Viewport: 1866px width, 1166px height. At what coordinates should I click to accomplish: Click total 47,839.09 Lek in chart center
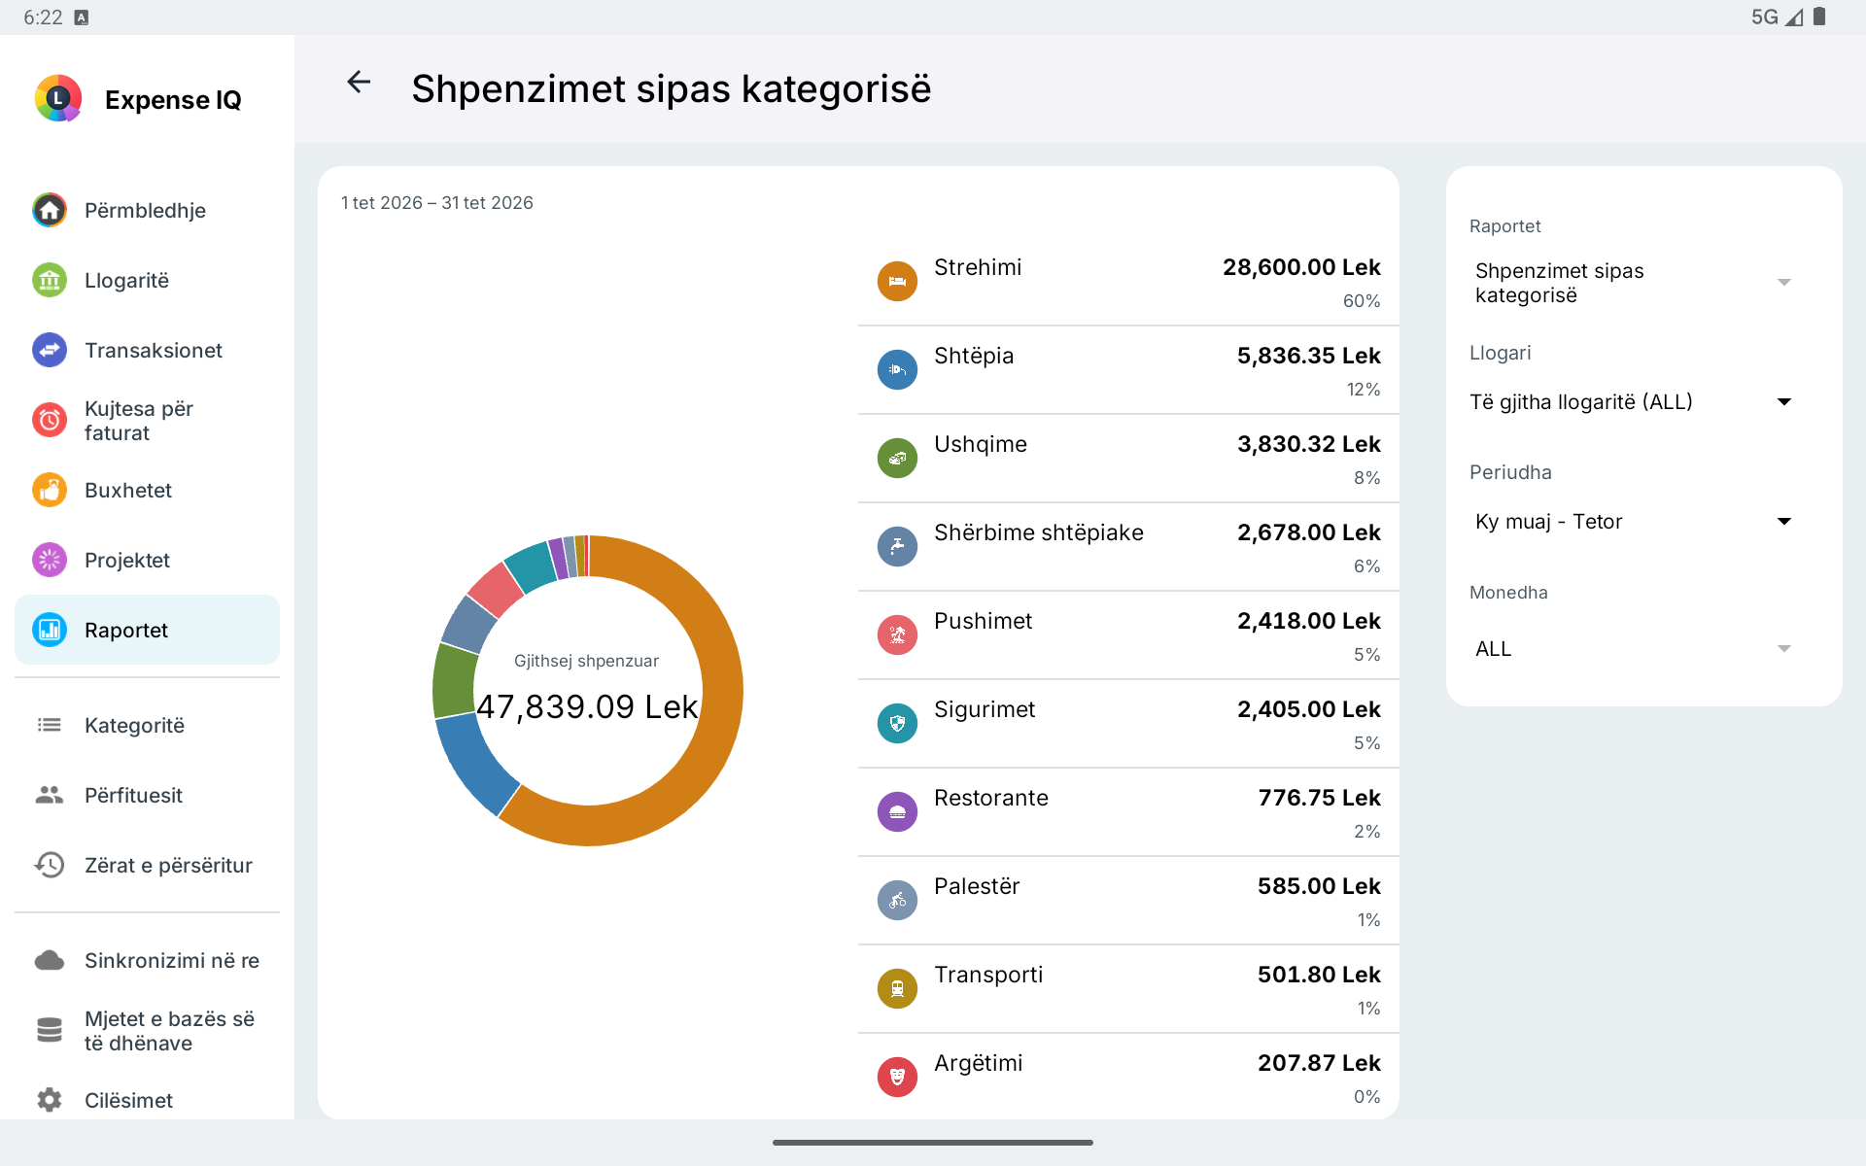click(x=587, y=706)
